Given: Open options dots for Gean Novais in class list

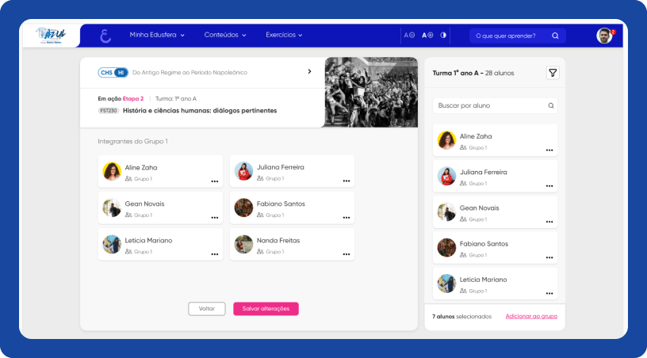Looking at the screenshot, I should pos(549,222).
